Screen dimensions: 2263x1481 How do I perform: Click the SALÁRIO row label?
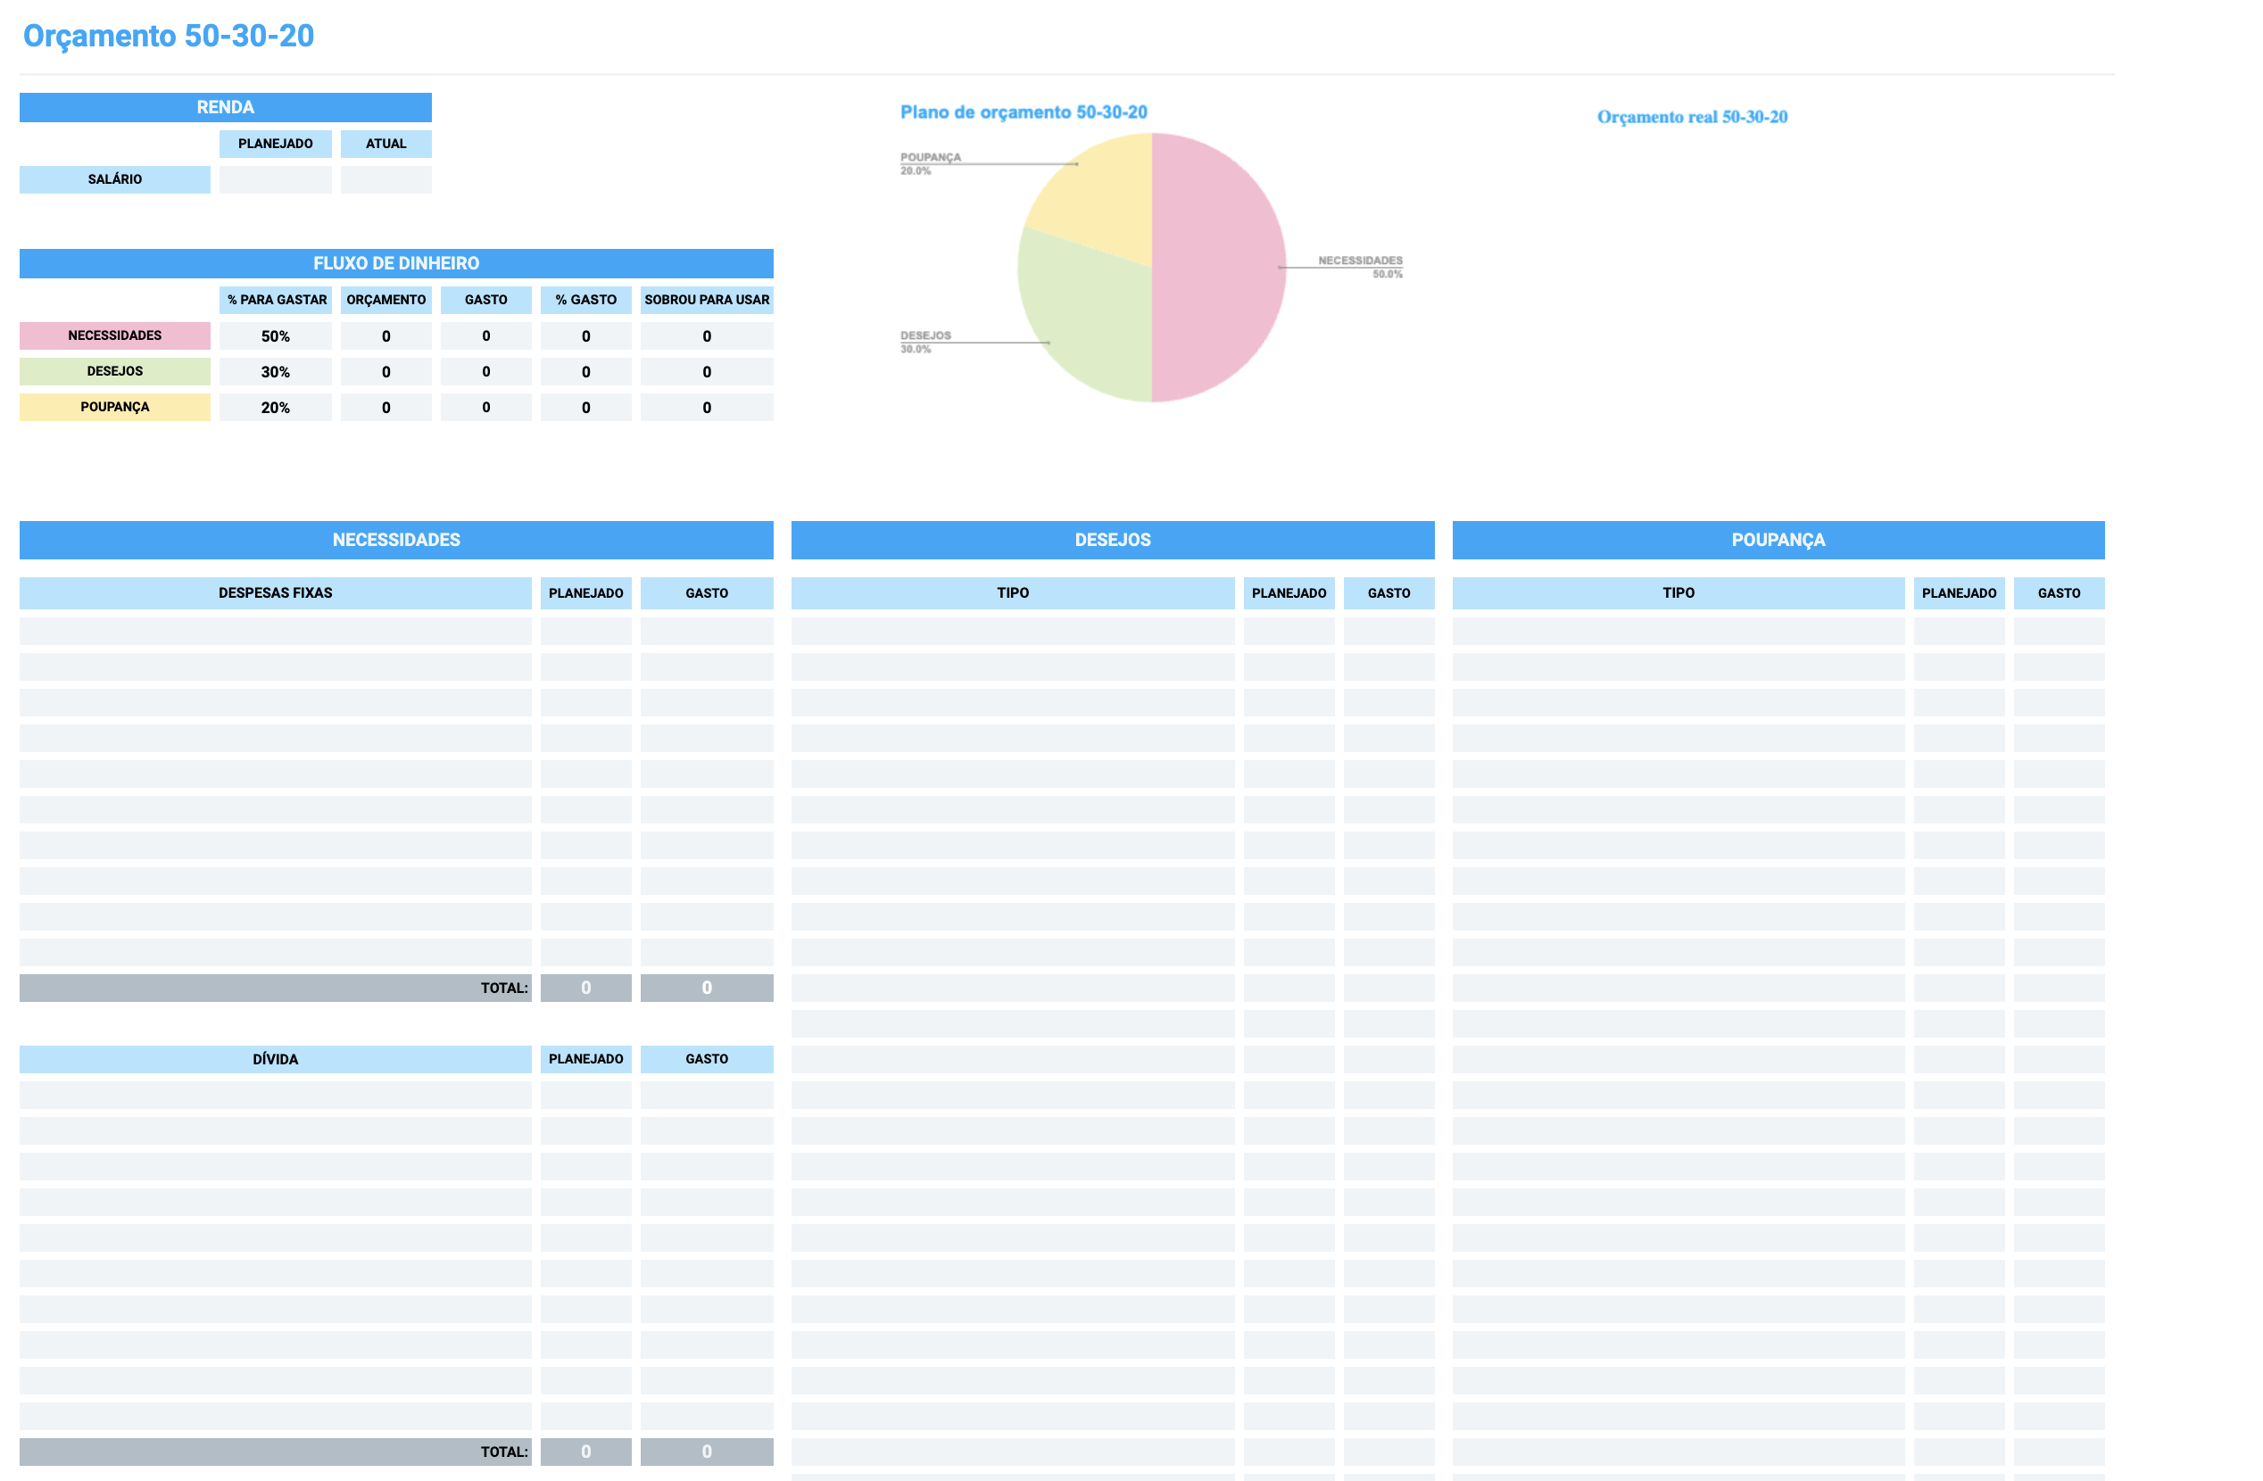pyautogui.click(x=114, y=178)
